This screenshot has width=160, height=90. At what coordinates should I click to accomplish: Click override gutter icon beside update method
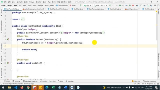(x=8, y=63)
